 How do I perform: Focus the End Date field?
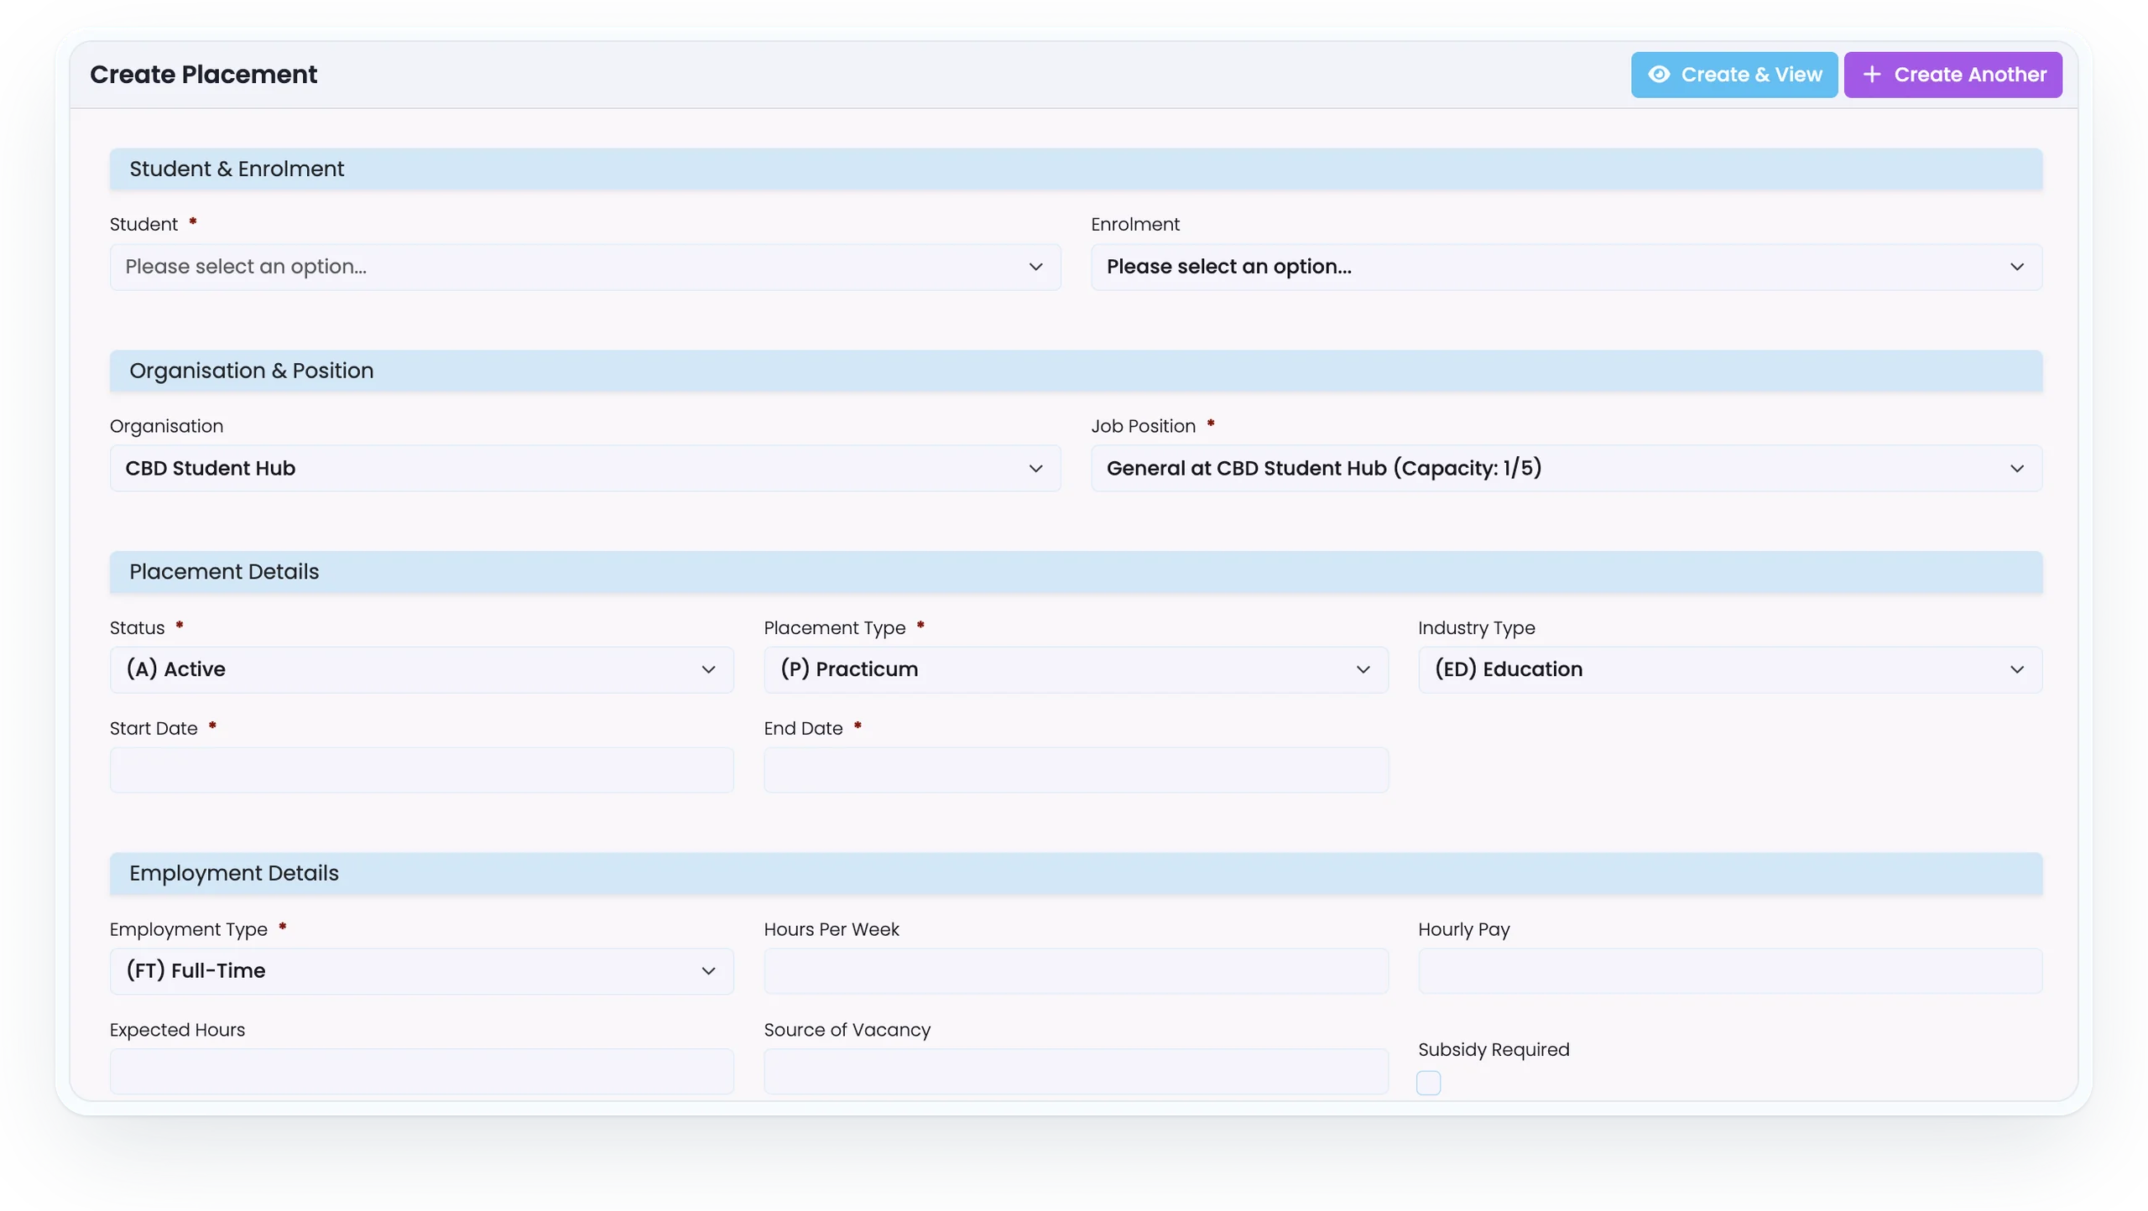click(x=1076, y=770)
